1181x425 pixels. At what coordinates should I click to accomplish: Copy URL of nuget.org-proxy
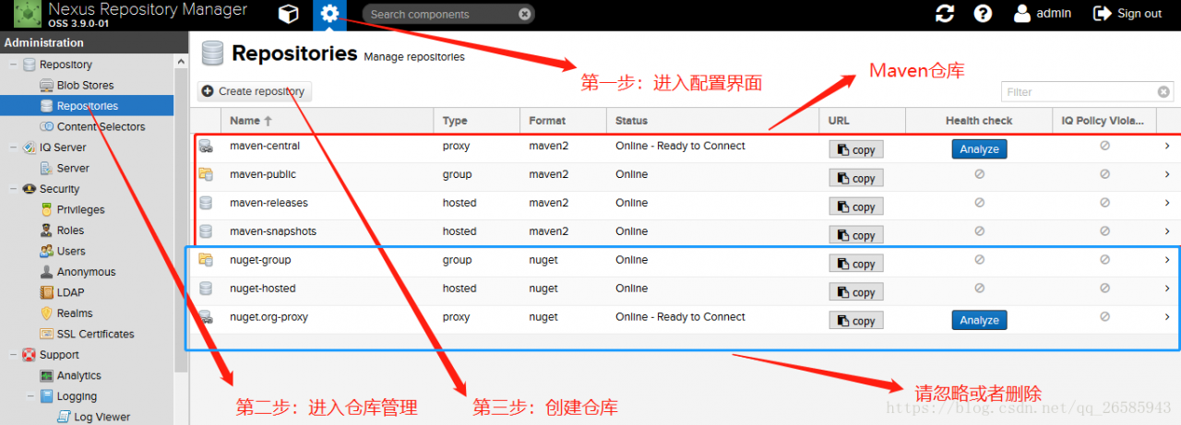tap(856, 321)
